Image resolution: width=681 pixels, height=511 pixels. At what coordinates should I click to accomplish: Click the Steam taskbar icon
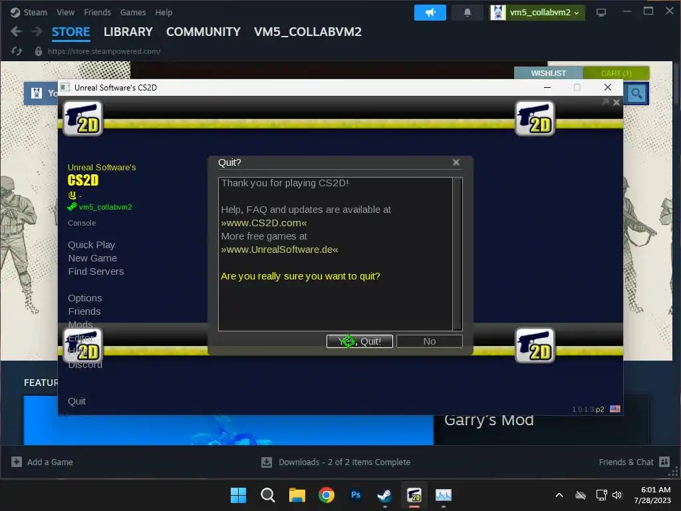click(385, 495)
